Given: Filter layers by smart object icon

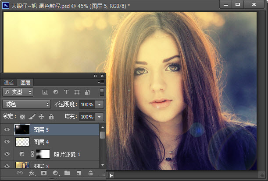Looking at the screenshot, I should (x=88, y=92).
